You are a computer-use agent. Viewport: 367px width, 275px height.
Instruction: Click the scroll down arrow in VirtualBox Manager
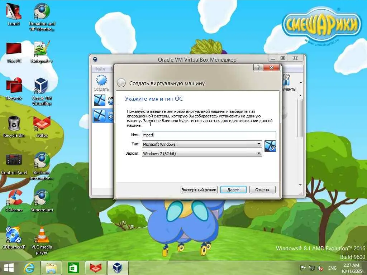[300, 185]
